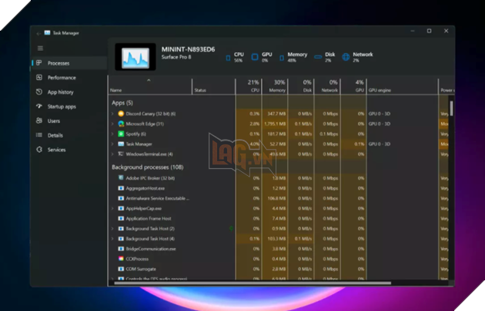485x311 pixels.
Task: Click the CPU summary icon in header
Action: pos(228,58)
